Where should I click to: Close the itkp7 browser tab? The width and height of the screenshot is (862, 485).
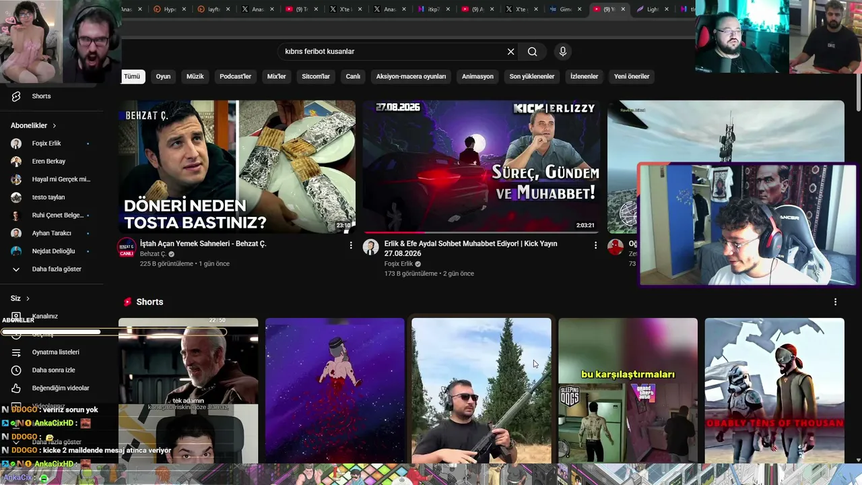[x=448, y=9]
